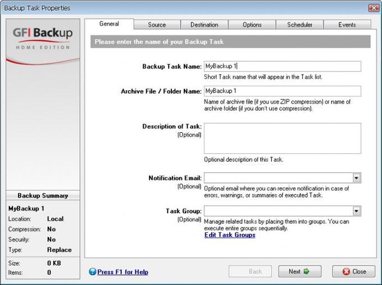This screenshot has height=285, width=382.
Task: Open the Destination tab
Action: 204,25
